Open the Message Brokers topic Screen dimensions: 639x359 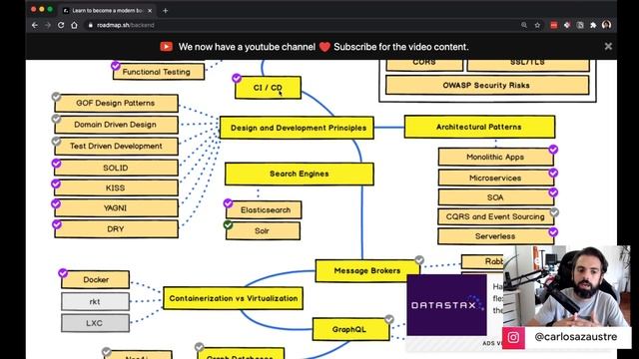[x=367, y=271]
